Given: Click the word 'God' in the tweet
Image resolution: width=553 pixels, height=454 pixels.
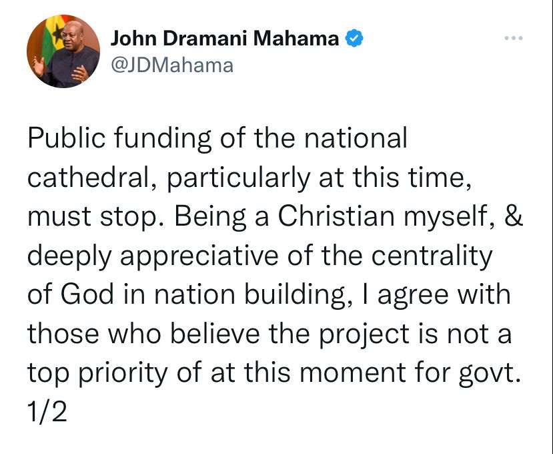Looking at the screenshot, I should [87, 294].
